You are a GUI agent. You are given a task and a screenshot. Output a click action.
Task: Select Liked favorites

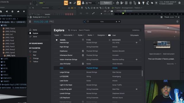[34, 52]
